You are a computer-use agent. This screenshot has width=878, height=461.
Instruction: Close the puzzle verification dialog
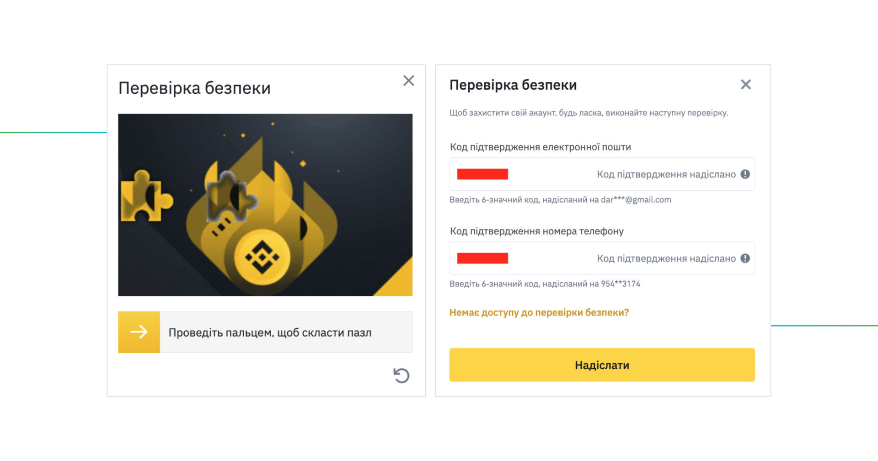408,80
